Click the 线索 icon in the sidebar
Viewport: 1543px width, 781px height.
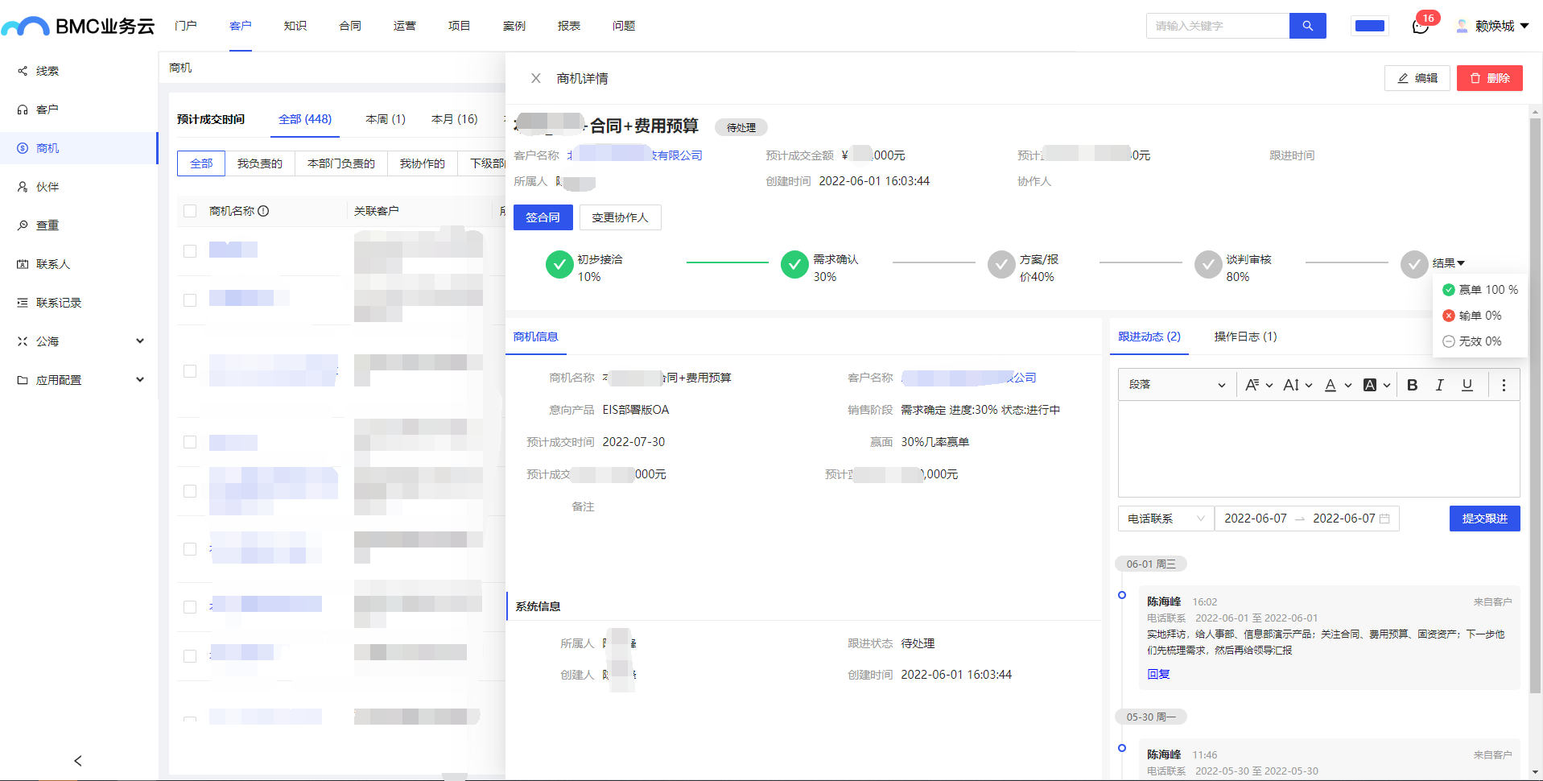click(23, 71)
